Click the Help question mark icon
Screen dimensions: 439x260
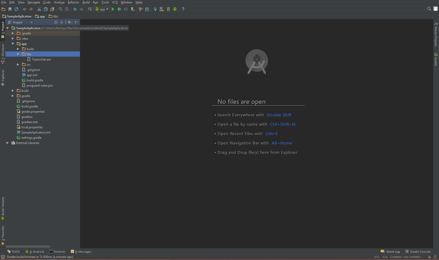pos(183,9)
